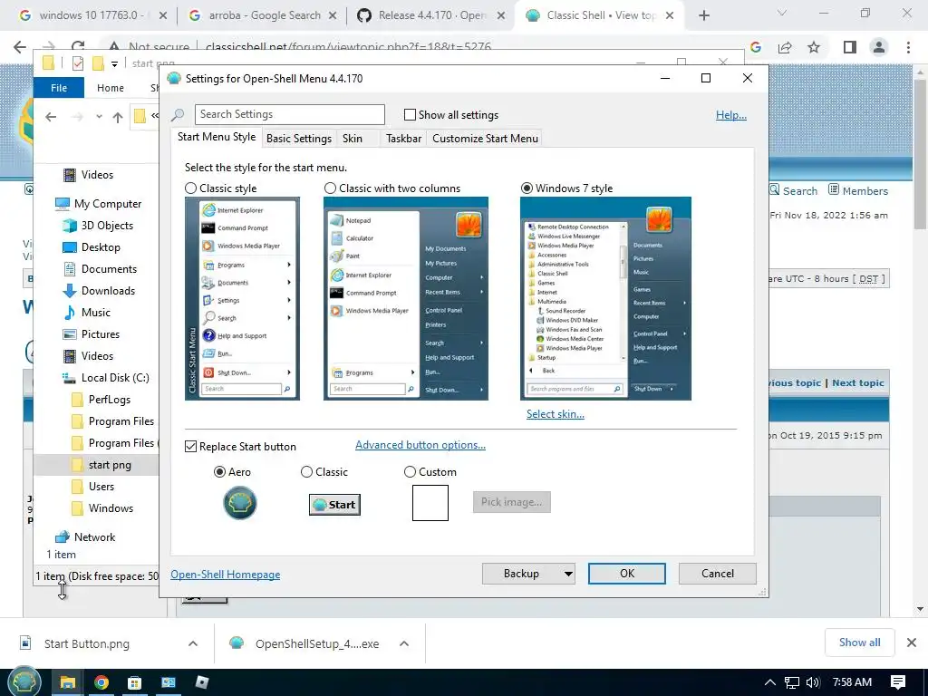Select 3D Objects in navigation tree
Image resolution: width=928 pixels, height=696 pixels.
(107, 226)
